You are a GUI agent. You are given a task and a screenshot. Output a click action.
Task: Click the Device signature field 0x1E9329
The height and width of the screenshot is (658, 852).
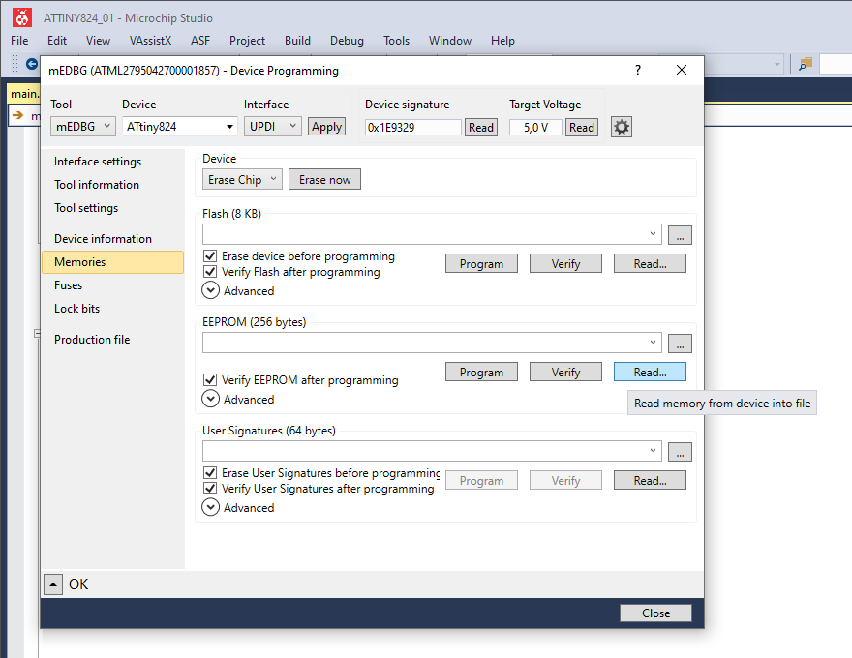[413, 127]
